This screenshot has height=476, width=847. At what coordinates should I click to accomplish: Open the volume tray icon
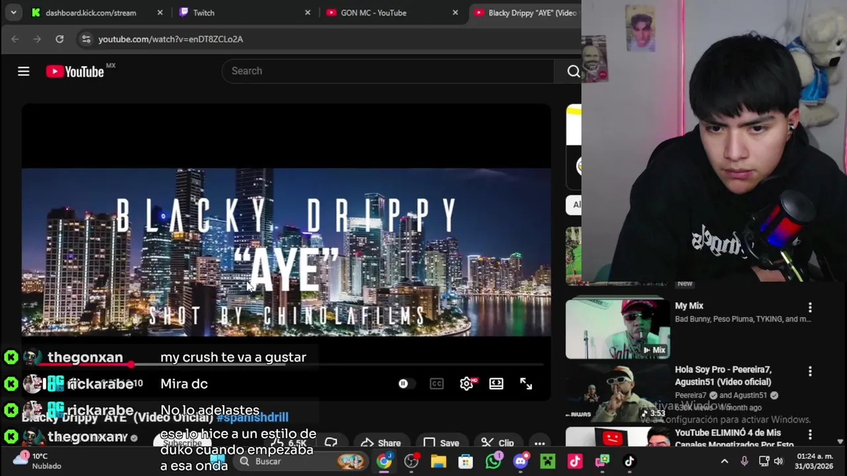point(778,461)
